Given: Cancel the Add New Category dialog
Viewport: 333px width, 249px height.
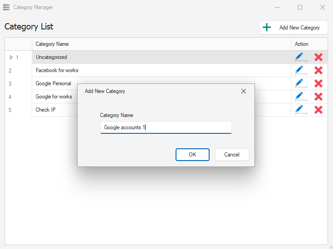Looking at the screenshot, I should pos(232,155).
